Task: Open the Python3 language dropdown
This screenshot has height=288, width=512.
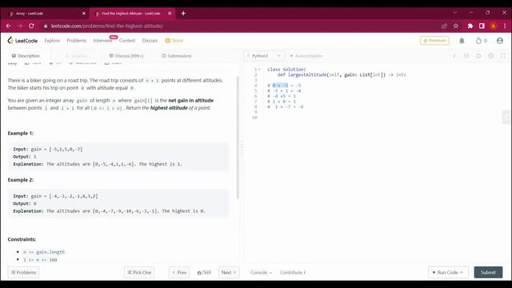Action: pos(264,56)
